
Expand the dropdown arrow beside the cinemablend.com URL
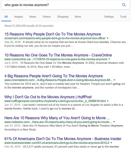click(x=115, y=80)
